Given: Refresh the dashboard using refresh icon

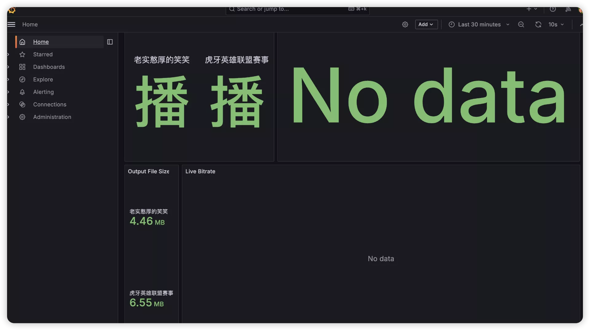Looking at the screenshot, I should point(538,25).
